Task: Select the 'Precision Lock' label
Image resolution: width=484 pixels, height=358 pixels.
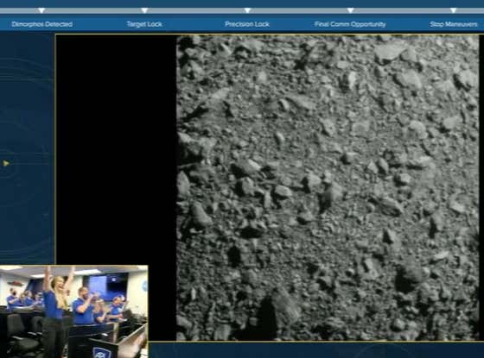Action: 247,24
